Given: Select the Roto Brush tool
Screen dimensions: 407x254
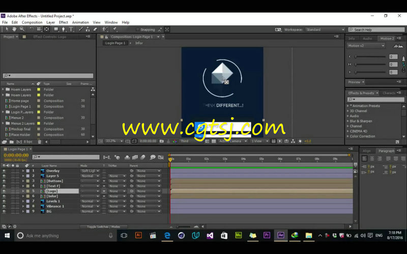Looking at the screenshot, I should (x=105, y=29).
